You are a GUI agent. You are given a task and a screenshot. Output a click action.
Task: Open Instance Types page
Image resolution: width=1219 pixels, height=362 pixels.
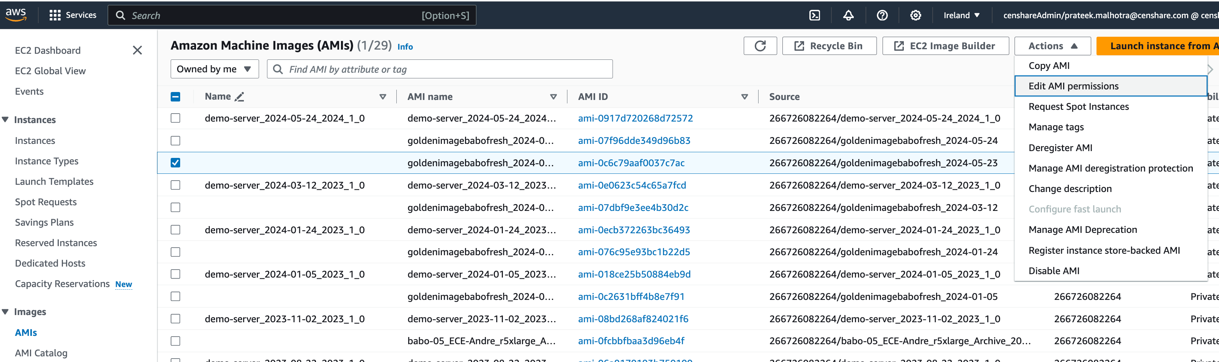click(46, 161)
